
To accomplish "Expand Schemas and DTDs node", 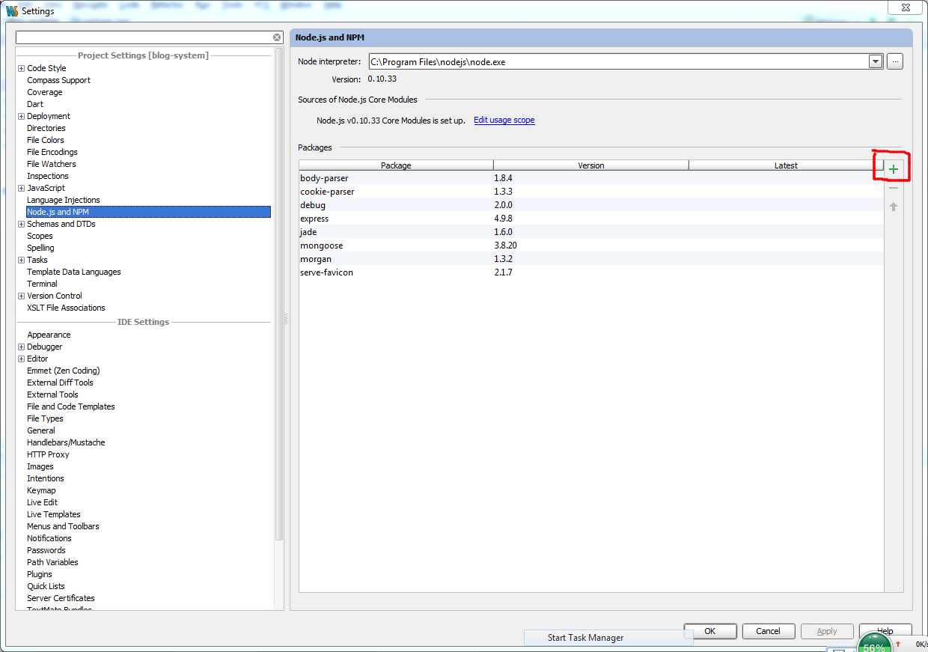I will 22,224.
